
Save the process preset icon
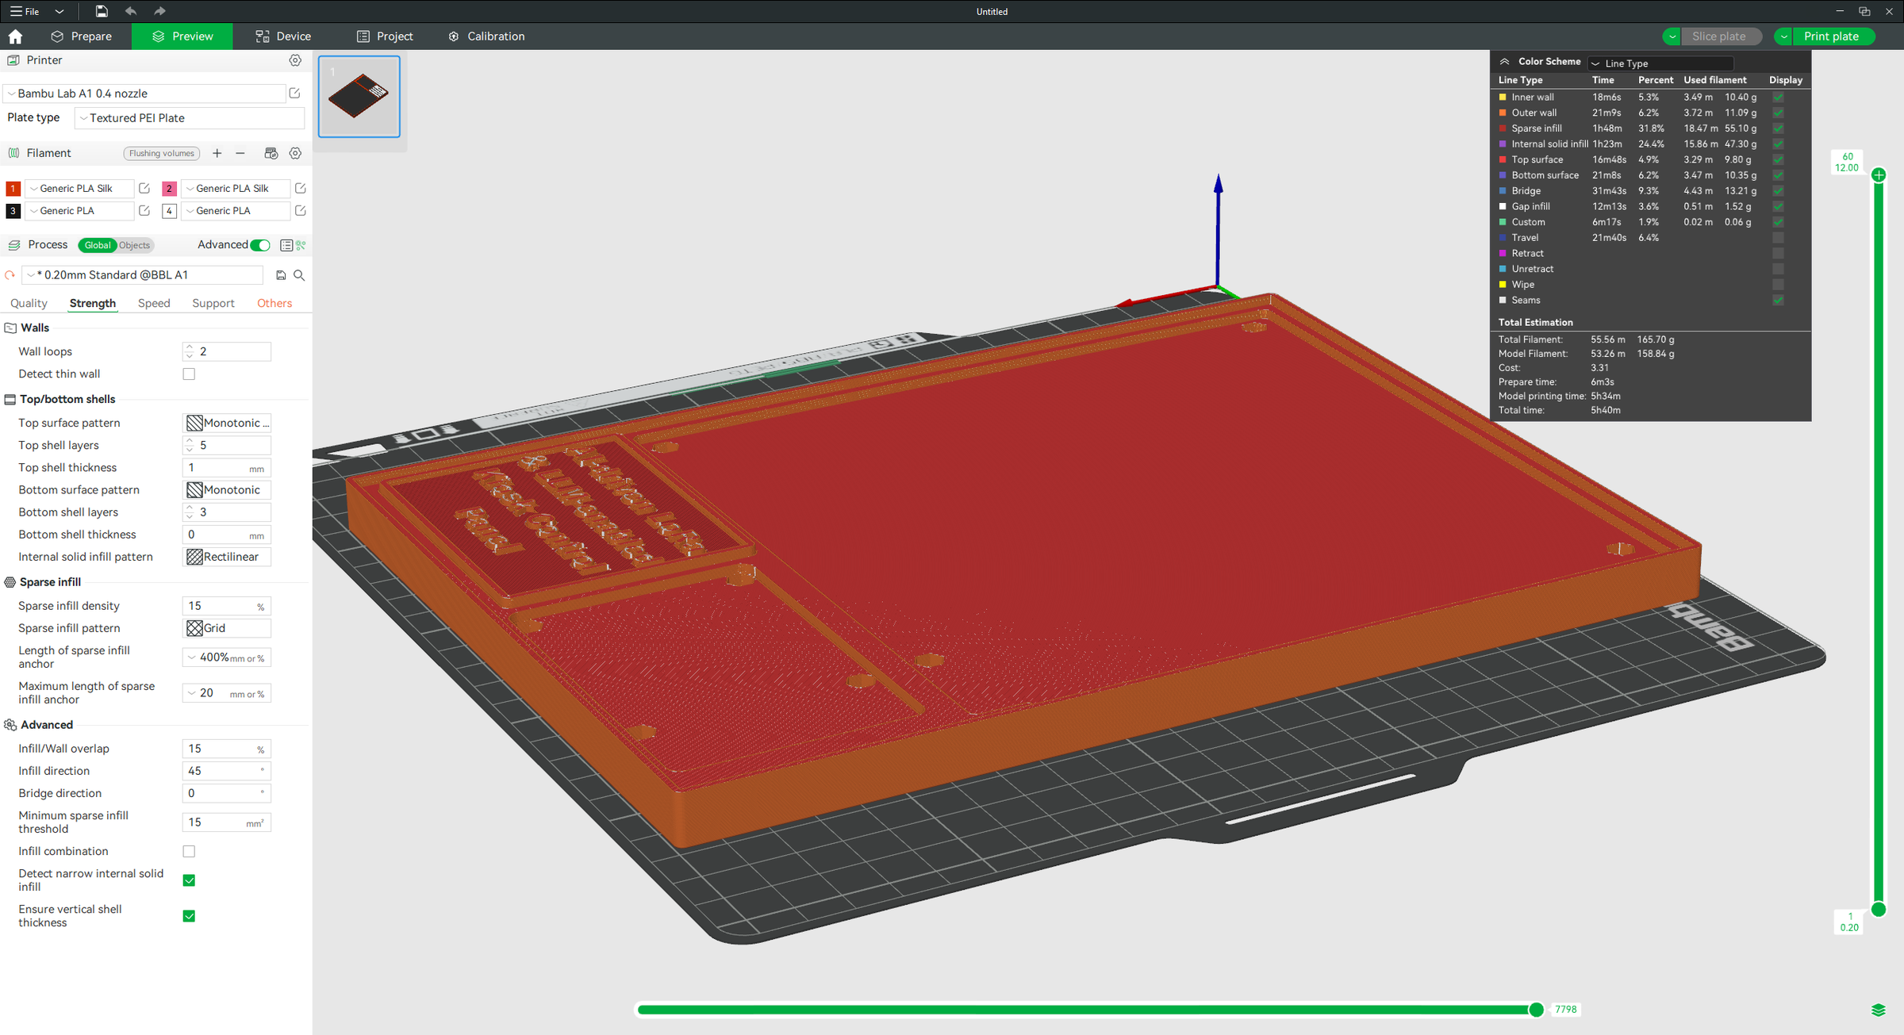[x=281, y=275]
